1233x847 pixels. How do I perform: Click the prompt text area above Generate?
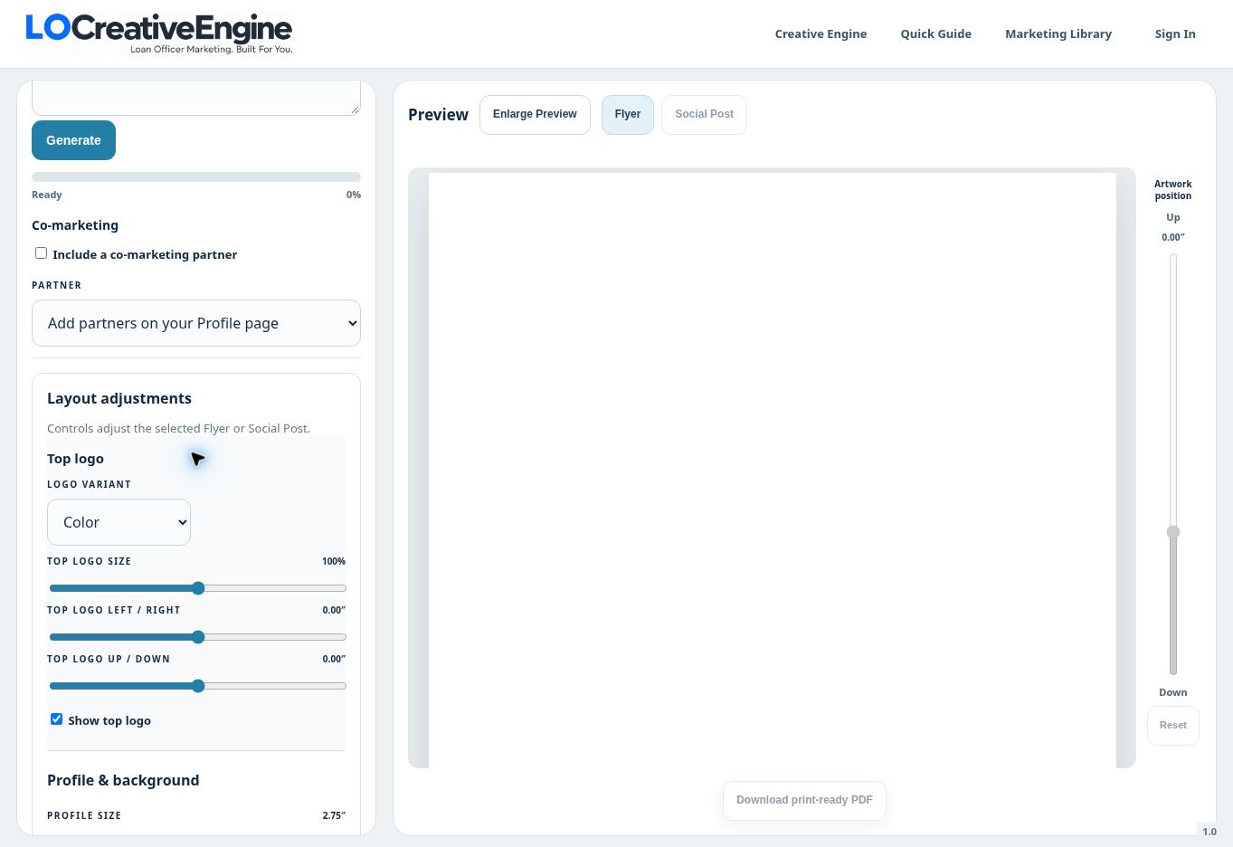click(196, 97)
